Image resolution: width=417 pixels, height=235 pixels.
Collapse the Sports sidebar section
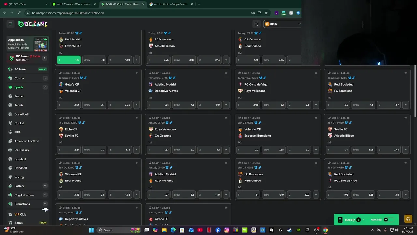(x=45, y=87)
